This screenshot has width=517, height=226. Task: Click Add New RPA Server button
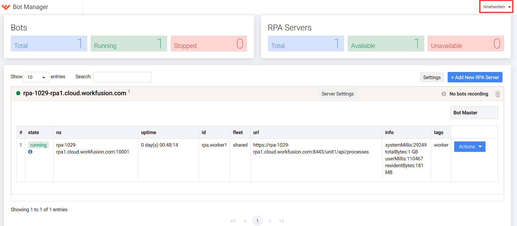tap(475, 77)
